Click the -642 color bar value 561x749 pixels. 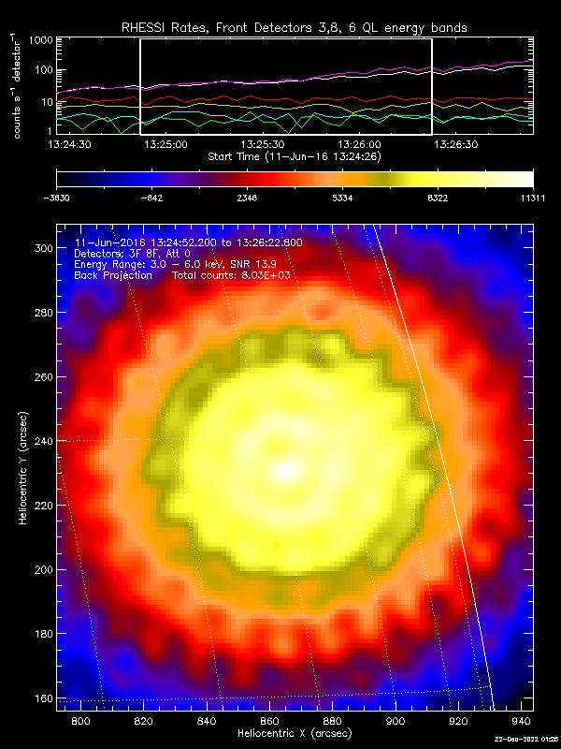[151, 198]
